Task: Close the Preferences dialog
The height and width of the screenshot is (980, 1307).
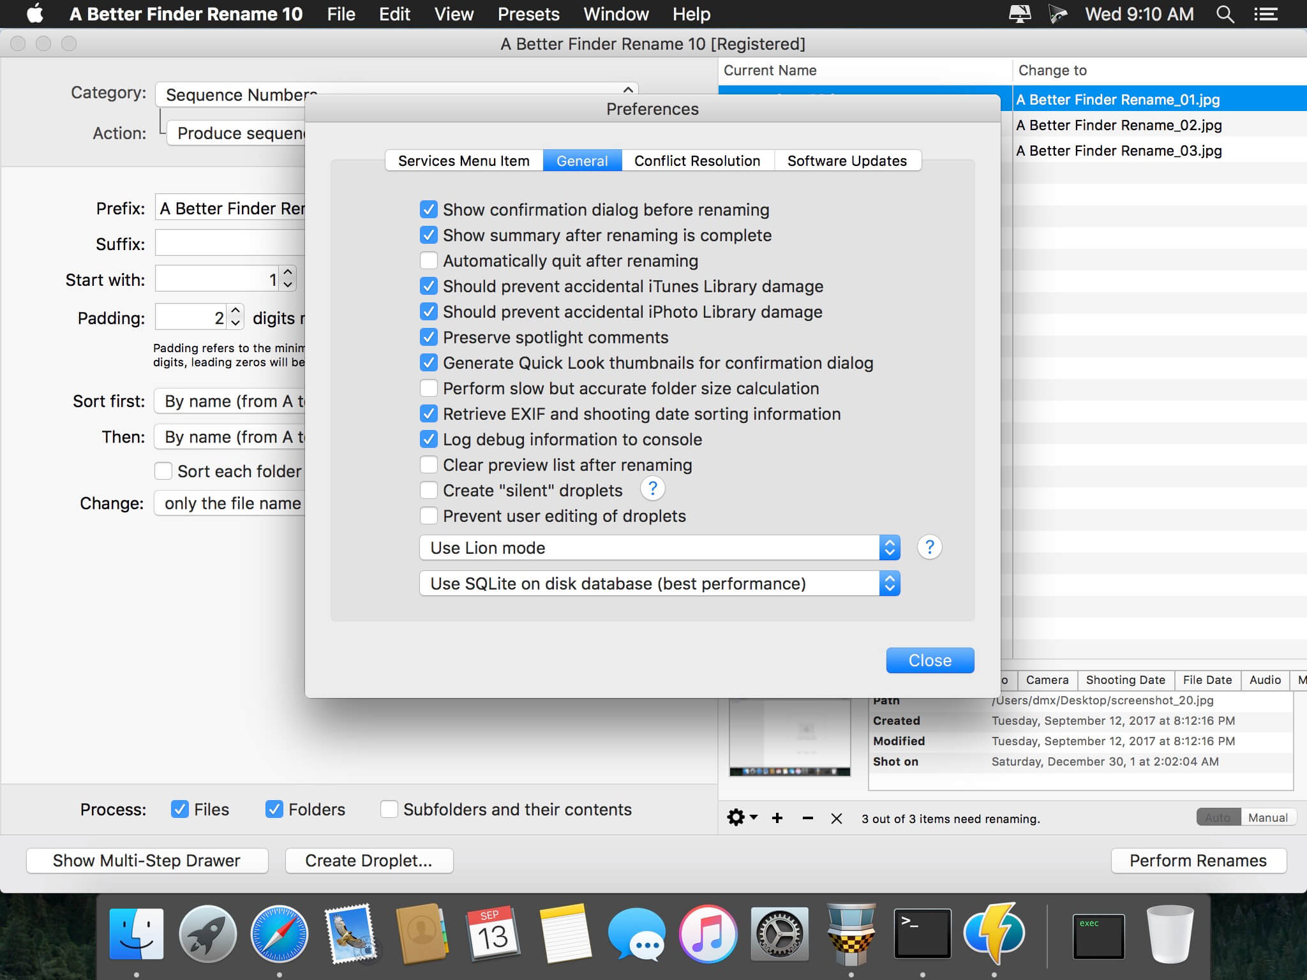Action: point(930,660)
